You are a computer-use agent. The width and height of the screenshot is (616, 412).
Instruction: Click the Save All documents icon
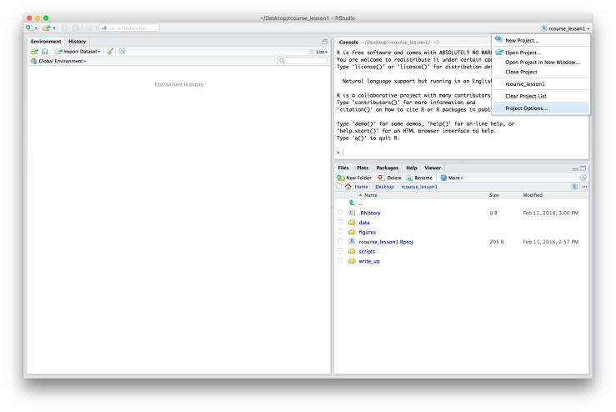tap(76, 28)
